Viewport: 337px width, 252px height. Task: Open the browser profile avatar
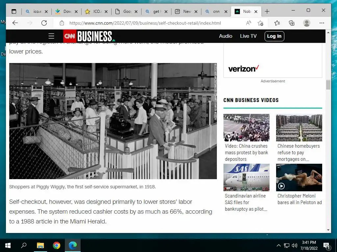(307, 23)
